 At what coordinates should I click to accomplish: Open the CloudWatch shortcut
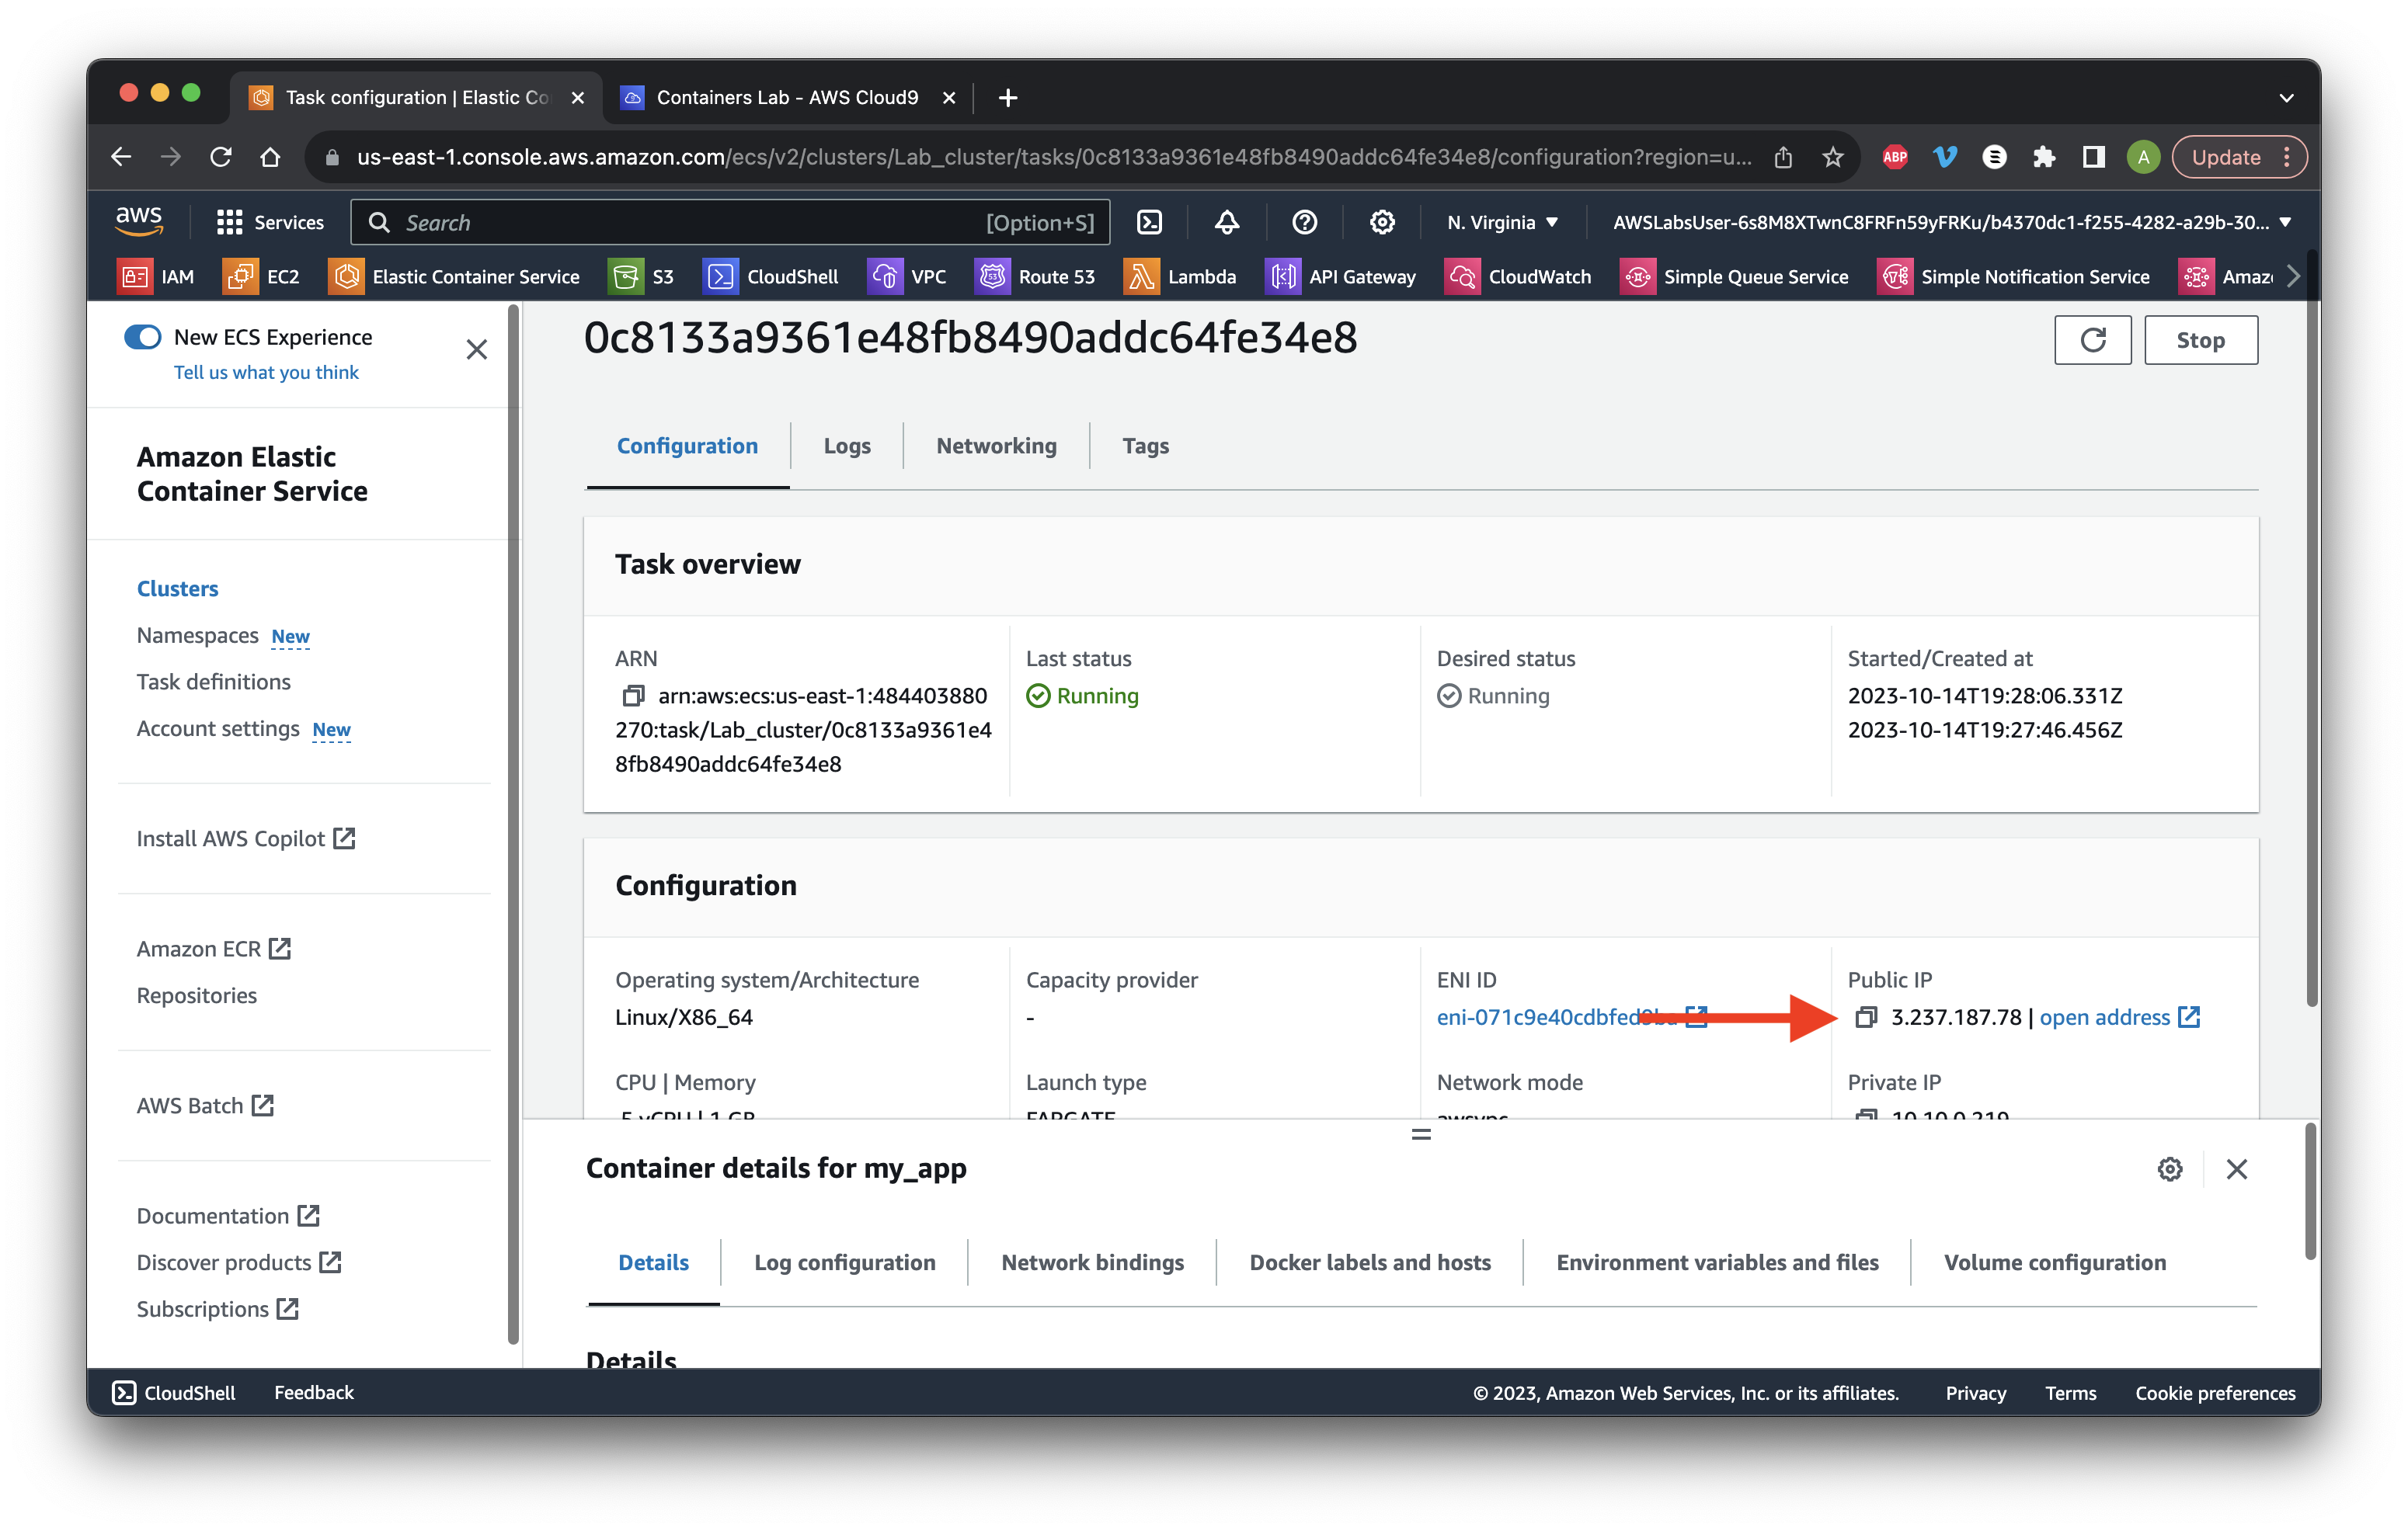coord(1518,277)
